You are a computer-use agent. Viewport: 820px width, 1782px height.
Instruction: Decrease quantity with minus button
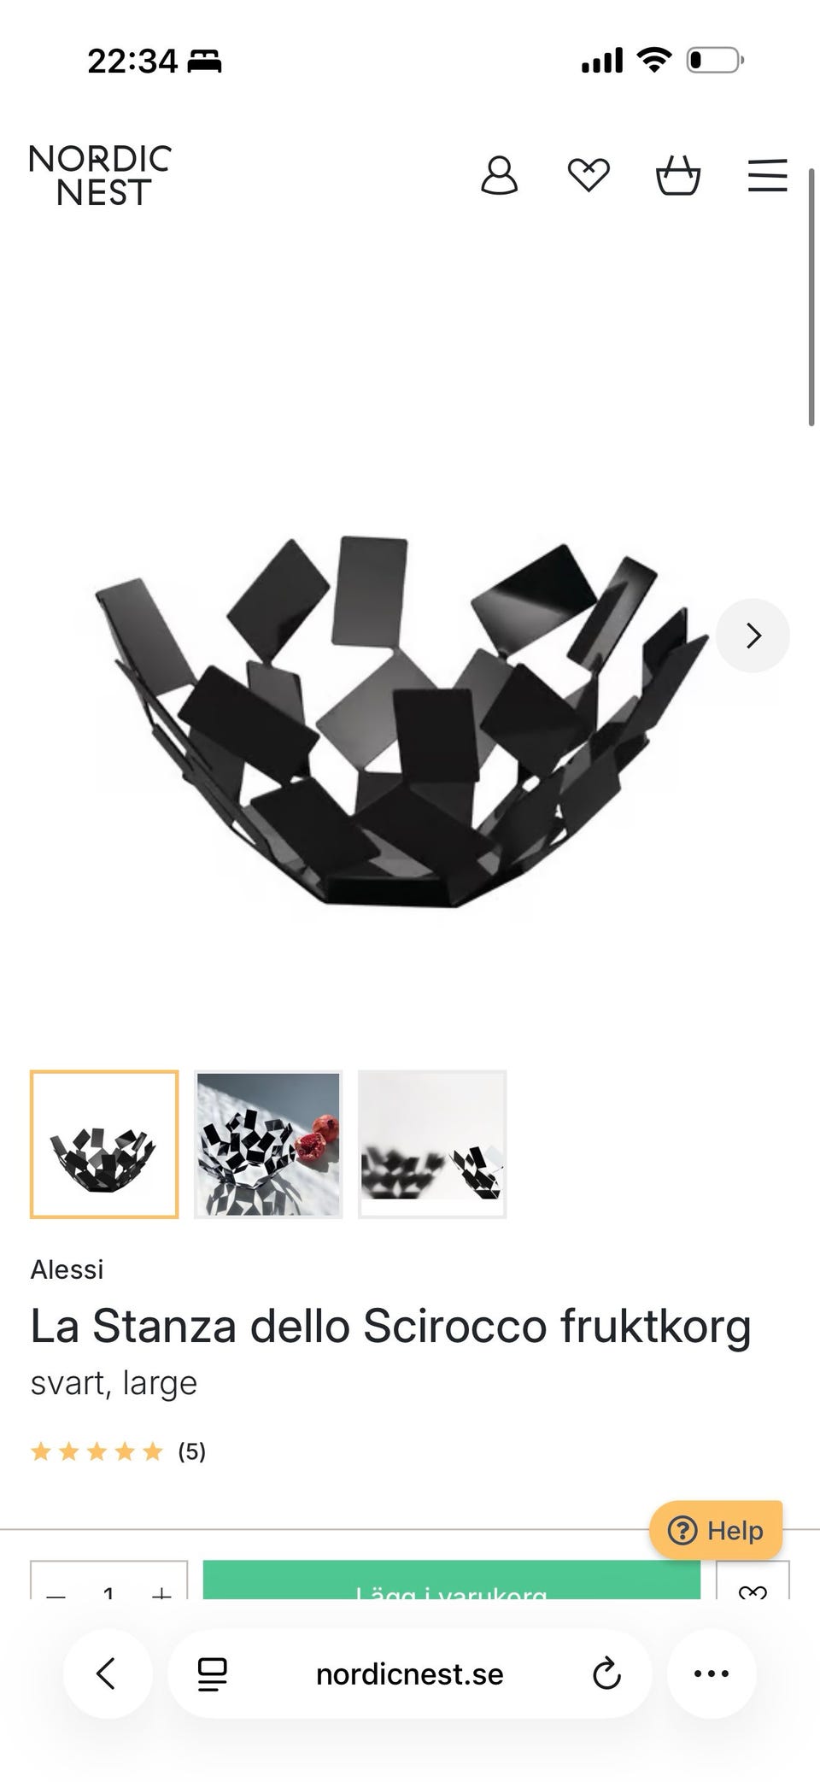(56, 1589)
